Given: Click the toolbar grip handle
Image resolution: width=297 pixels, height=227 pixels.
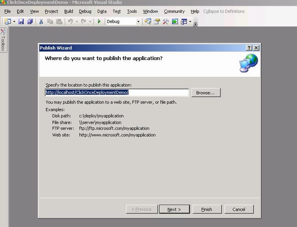Looking at the screenshot, I should (x=2, y=21).
